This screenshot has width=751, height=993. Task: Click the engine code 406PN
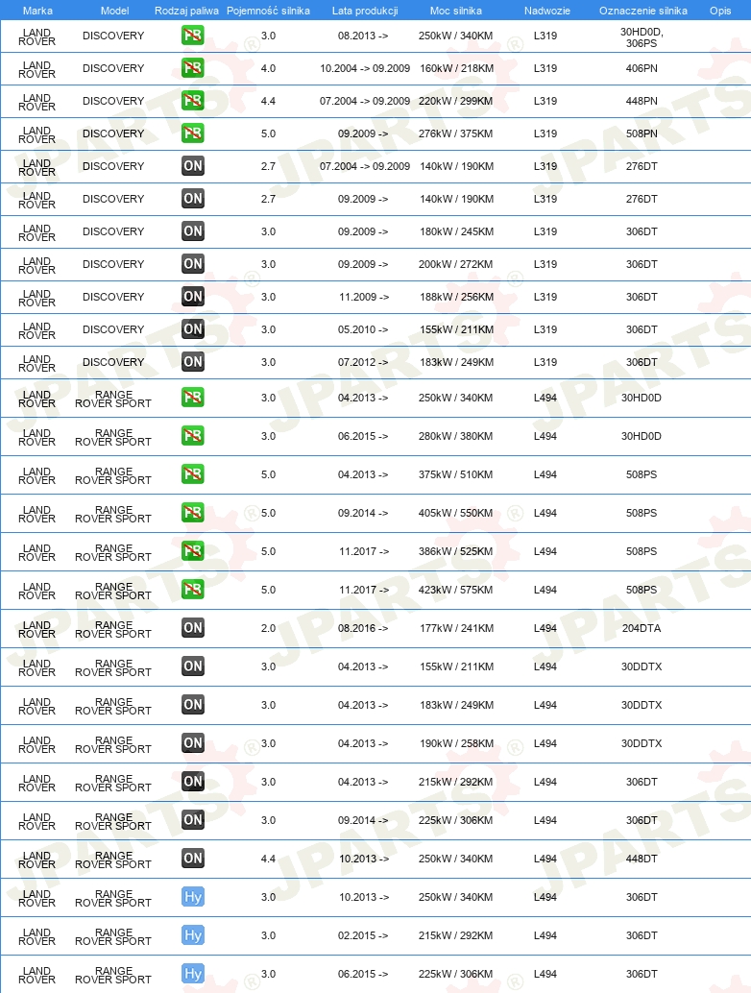click(642, 68)
